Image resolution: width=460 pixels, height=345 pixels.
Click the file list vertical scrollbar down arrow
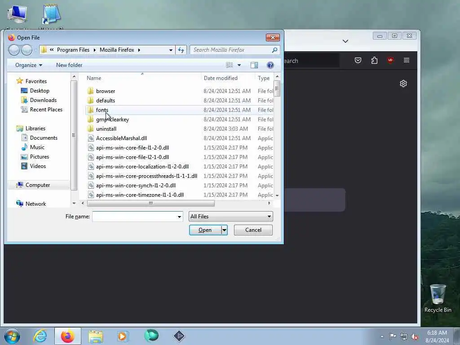(277, 195)
